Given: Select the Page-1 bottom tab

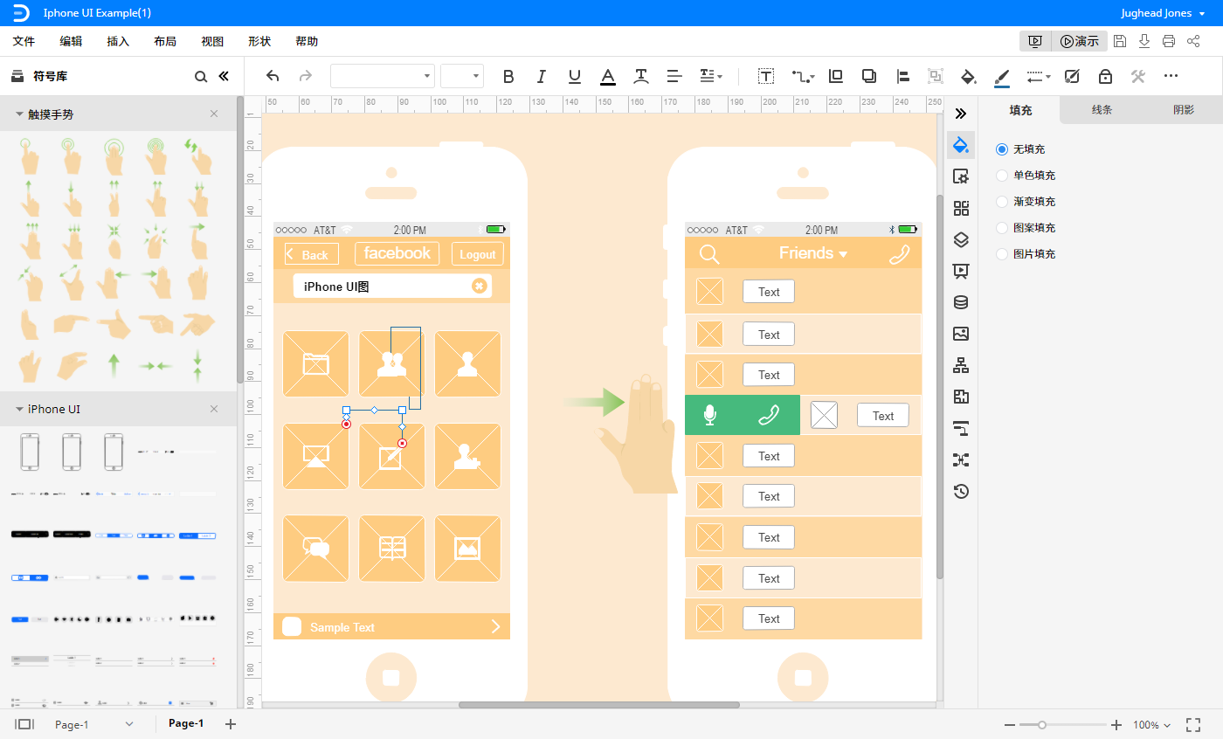Looking at the screenshot, I should [x=186, y=723].
